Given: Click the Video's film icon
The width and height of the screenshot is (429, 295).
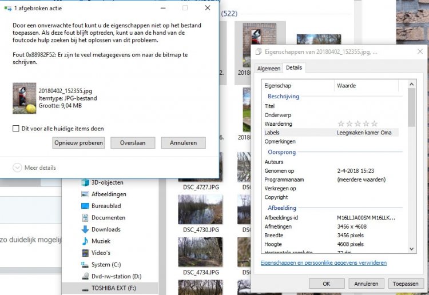Looking at the screenshot, I should coord(85,253).
